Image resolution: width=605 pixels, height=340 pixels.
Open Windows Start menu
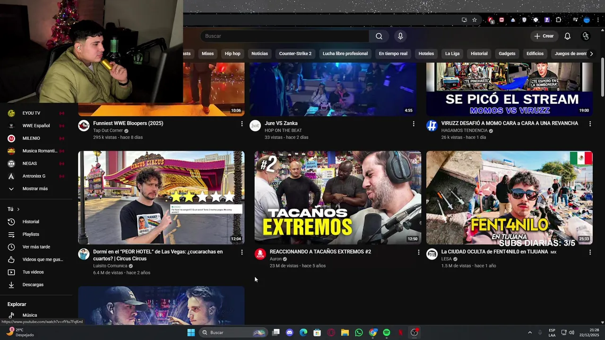tap(191, 332)
